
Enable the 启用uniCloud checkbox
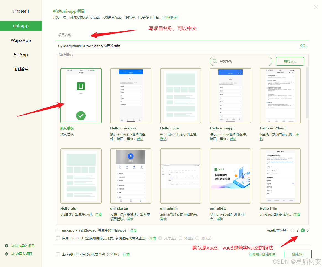click(x=58, y=238)
